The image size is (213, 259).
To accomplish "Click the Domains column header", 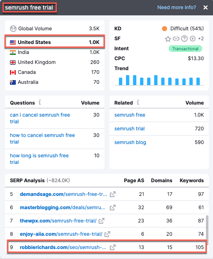I will pos(162,181).
